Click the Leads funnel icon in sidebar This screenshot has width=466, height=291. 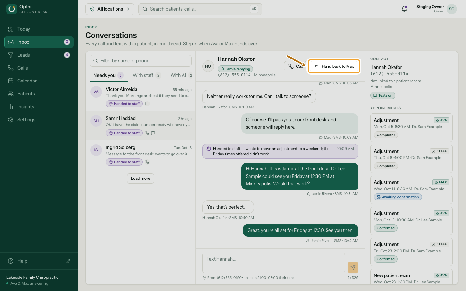[11, 55]
